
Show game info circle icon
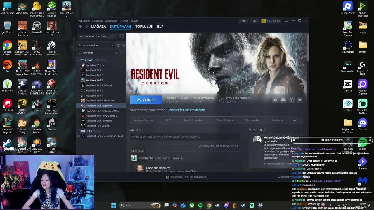point(291,100)
